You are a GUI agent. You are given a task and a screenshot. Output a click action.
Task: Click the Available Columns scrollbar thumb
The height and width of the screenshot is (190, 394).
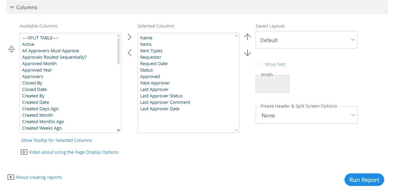click(118, 51)
